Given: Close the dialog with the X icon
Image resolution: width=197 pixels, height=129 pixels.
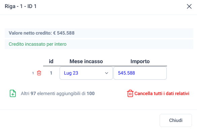Looking at the screenshot, I should pyautogui.click(x=189, y=6).
